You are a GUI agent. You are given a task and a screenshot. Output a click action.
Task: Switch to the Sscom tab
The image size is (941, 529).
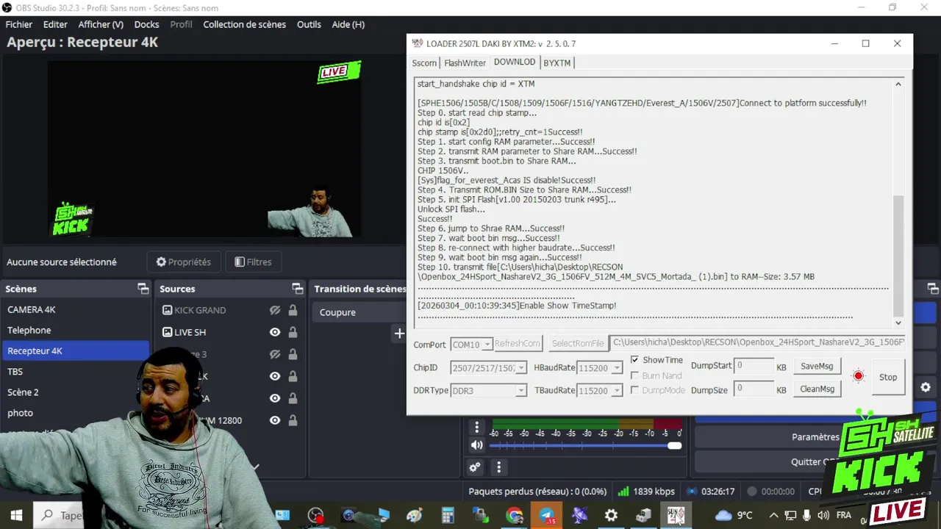click(424, 63)
